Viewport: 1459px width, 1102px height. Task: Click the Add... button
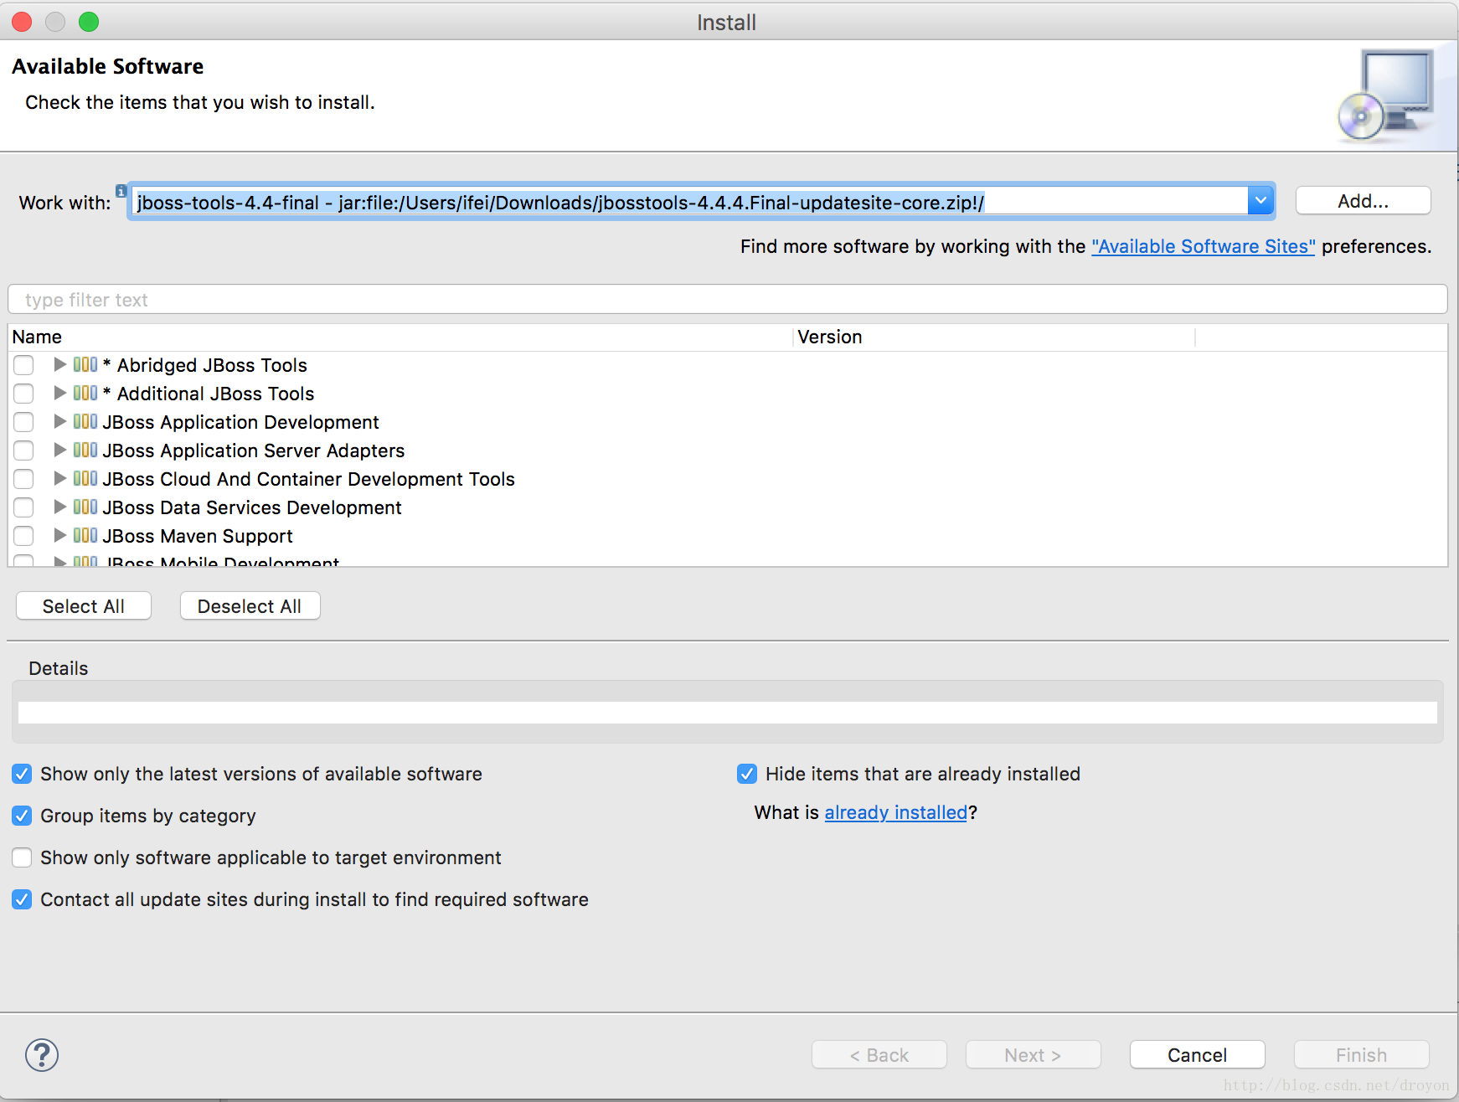[x=1363, y=201]
